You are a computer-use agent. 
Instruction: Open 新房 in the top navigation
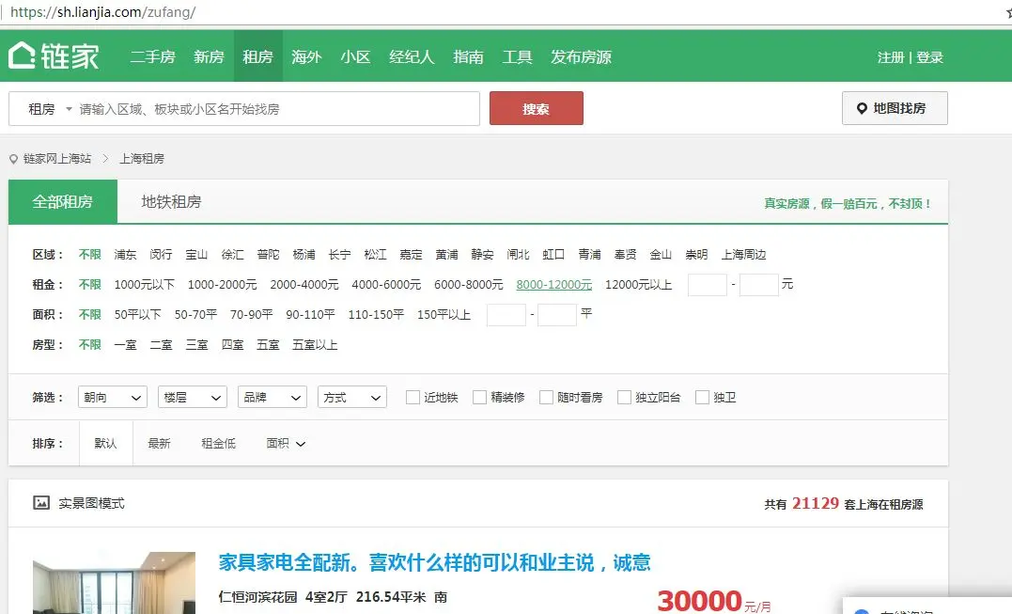point(210,56)
